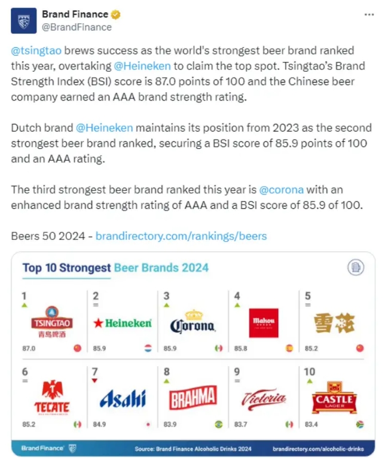The image size is (391, 472).
Task: Click the Tsingtao logo ranked first
Action: (x=52, y=322)
